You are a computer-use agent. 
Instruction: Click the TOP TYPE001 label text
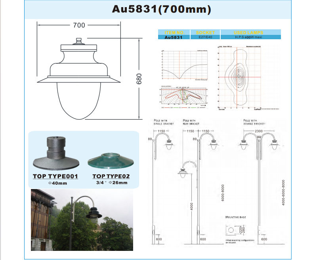point(55,176)
